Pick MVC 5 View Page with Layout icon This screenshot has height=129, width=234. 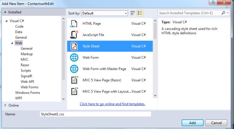[x=75, y=91]
